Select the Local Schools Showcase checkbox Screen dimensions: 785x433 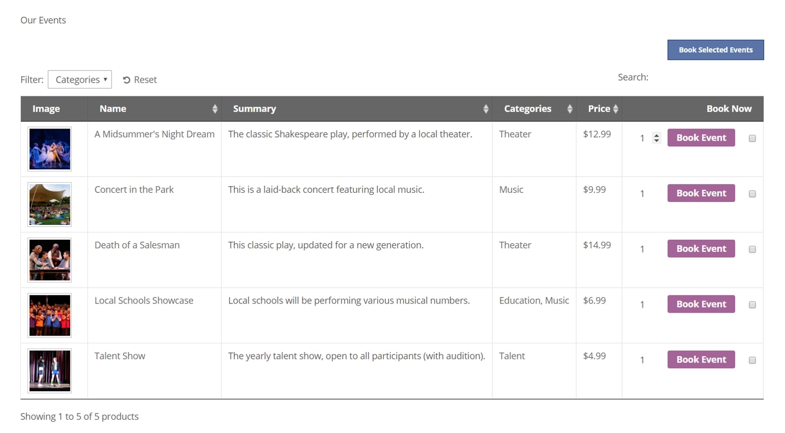click(752, 305)
